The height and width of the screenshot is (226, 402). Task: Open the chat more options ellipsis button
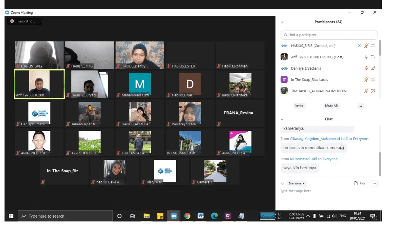coord(374,183)
